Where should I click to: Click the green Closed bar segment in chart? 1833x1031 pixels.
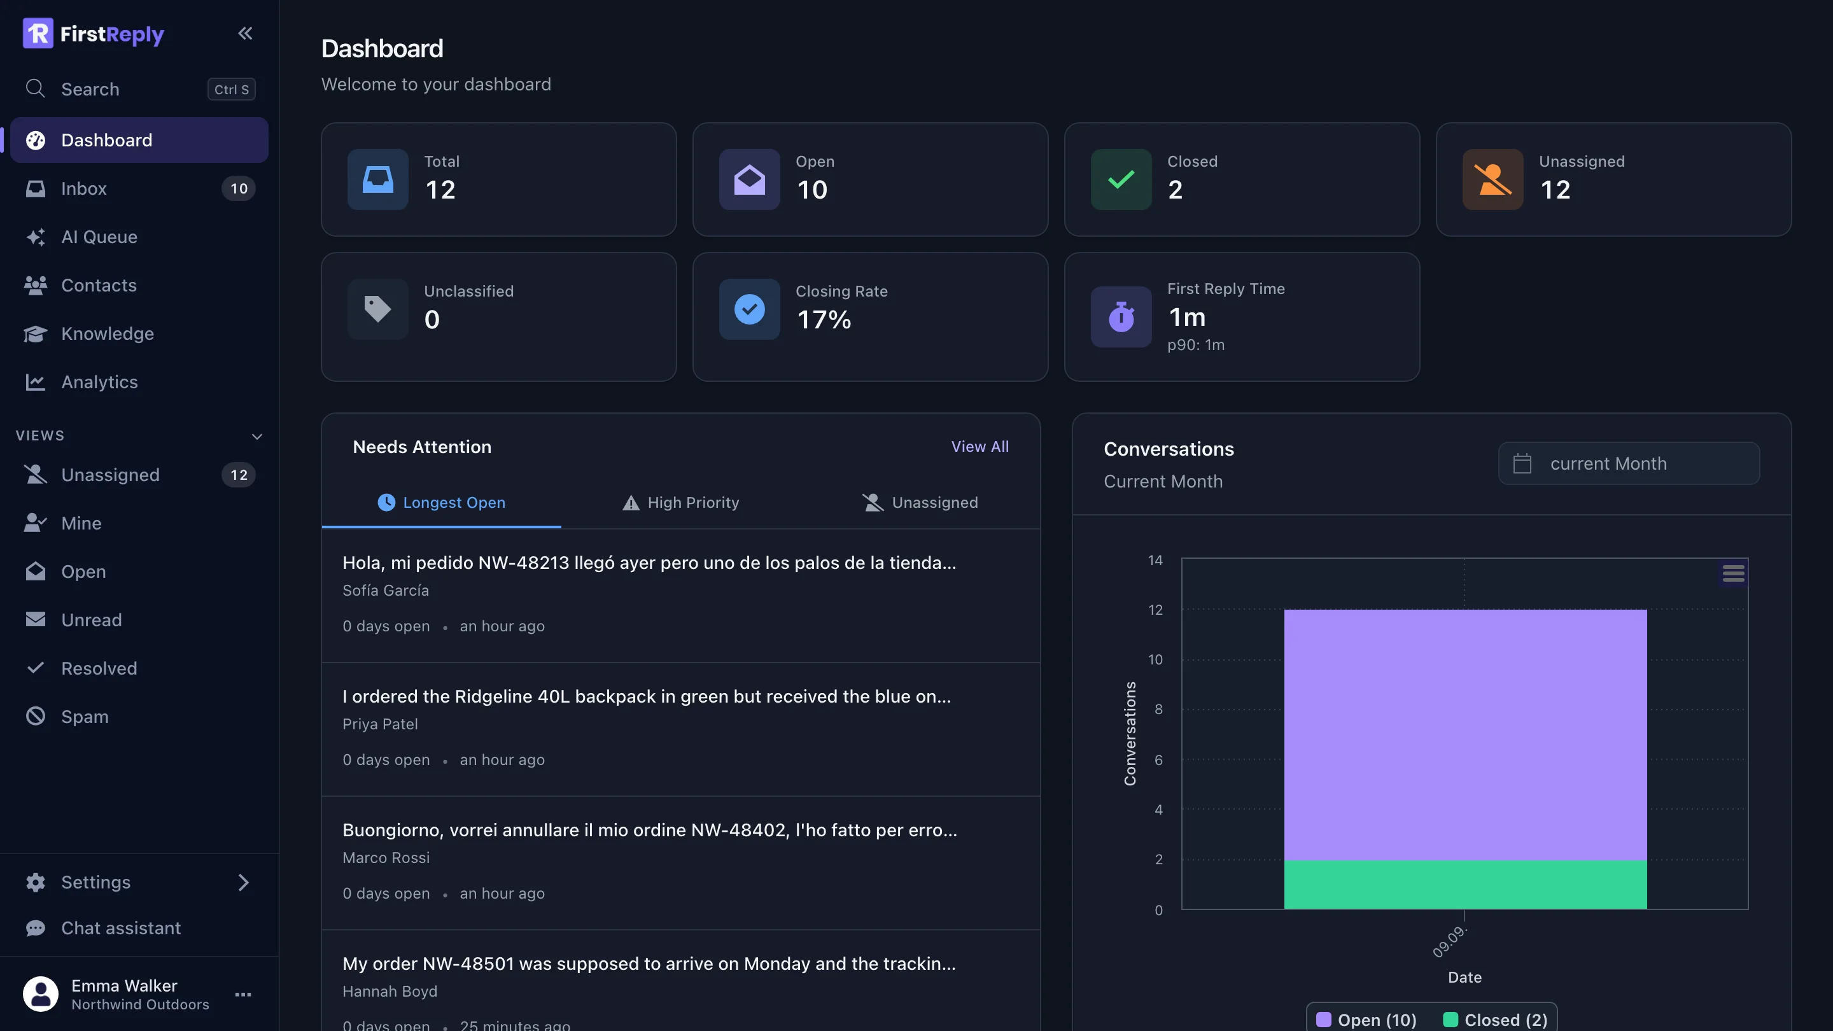pyautogui.click(x=1465, y=885)
